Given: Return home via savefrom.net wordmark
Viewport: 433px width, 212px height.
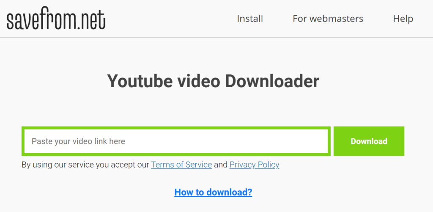Looking at the screenshot, I should [x=56, y=20].
